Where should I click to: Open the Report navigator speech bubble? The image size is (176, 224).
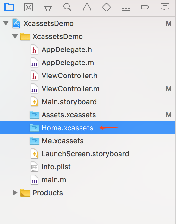[x=165, y=7]
